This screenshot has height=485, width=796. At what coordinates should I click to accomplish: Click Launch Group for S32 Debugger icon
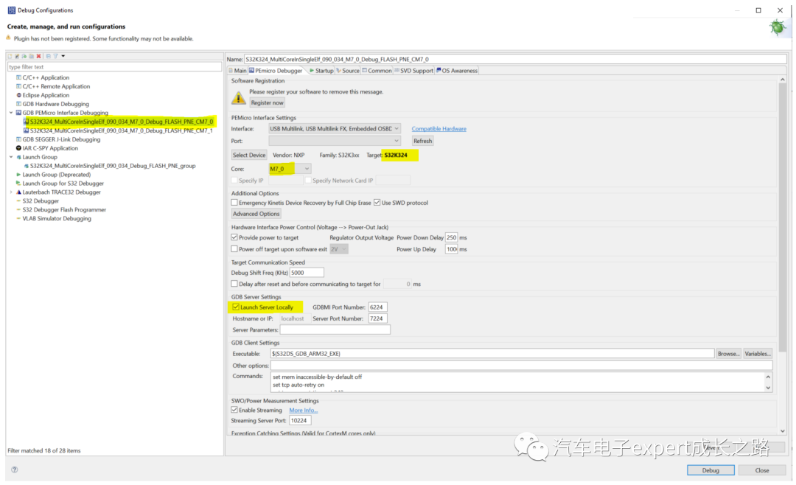point(18,184)
